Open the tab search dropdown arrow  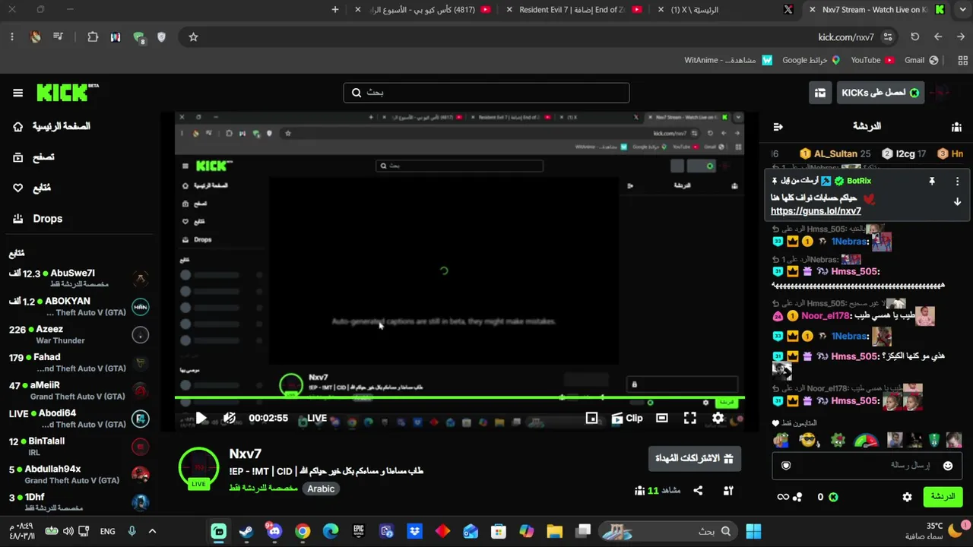(x=962, y=10)
